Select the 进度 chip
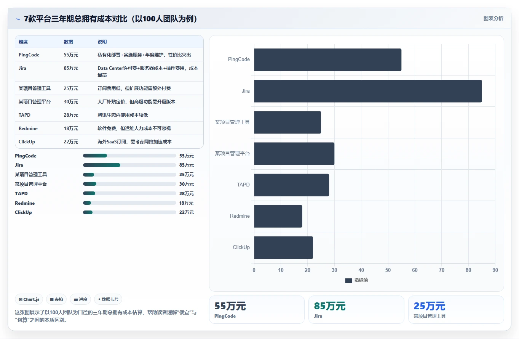The image size is (519, 339). click(x=81, y=300)
